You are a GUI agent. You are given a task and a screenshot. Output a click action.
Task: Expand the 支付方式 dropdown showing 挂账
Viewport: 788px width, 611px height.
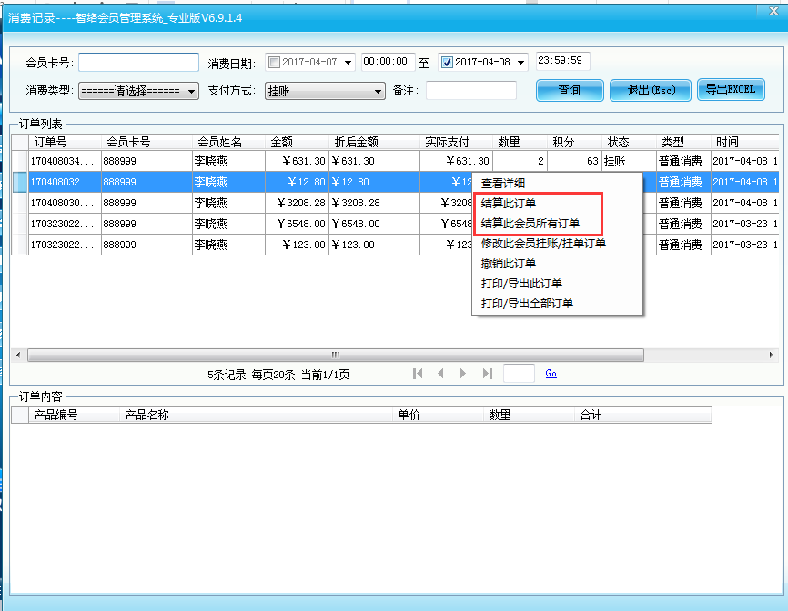325,91
